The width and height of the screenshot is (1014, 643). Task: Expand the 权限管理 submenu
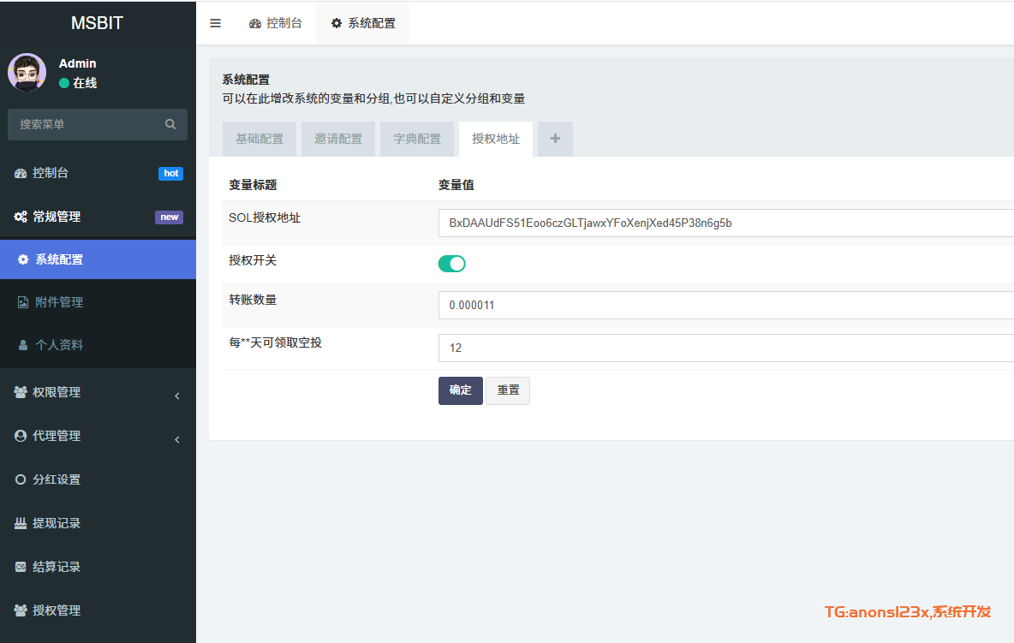[57, 392]
